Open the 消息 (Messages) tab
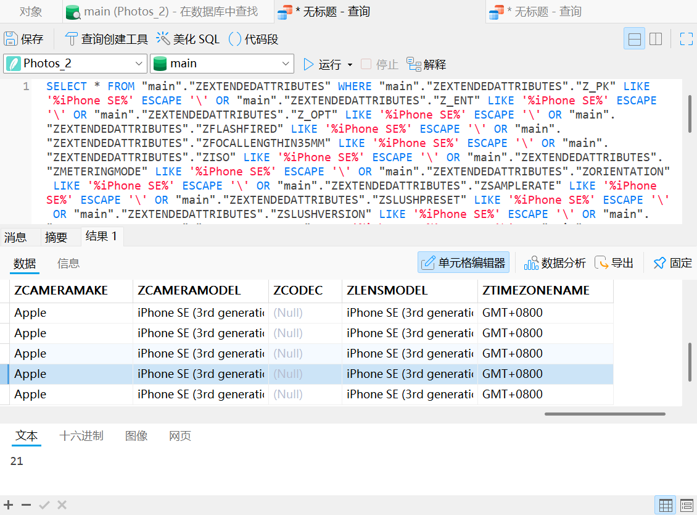The height and width of the screenshot is (515, 697). (15, 237)
